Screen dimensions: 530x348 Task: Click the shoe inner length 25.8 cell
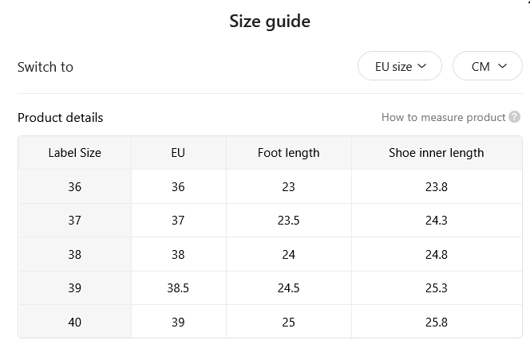click(437, 322)
